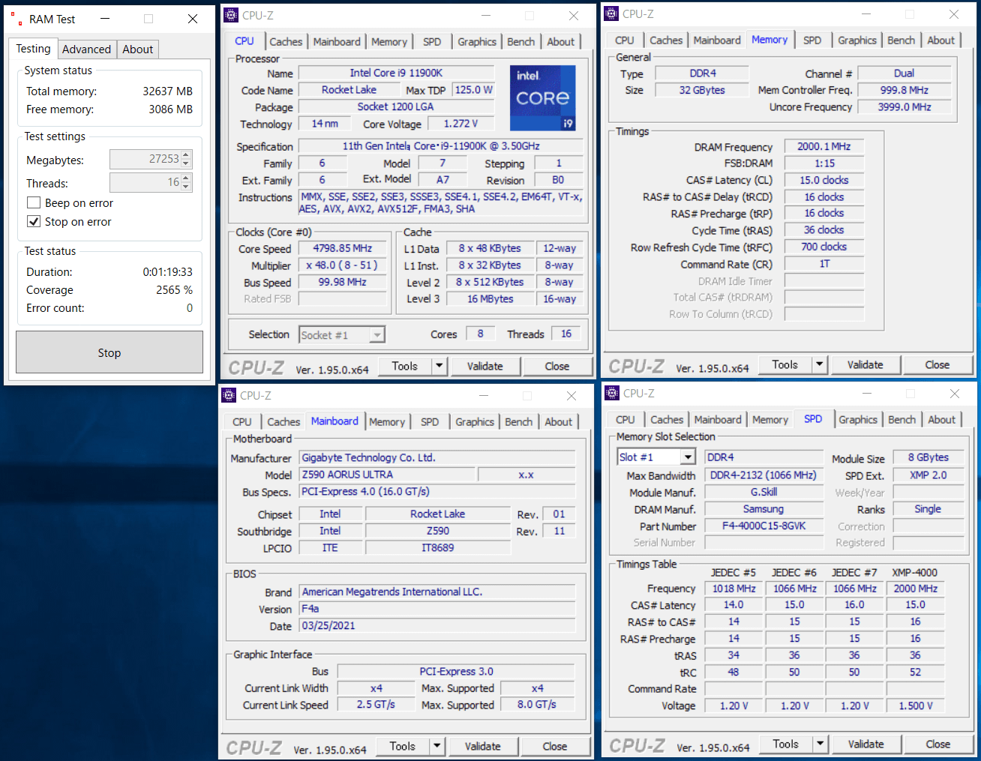Viewport: 981px width, 761px height.
Task: Click Close button in the Memory window
Action: click(937, 364)
